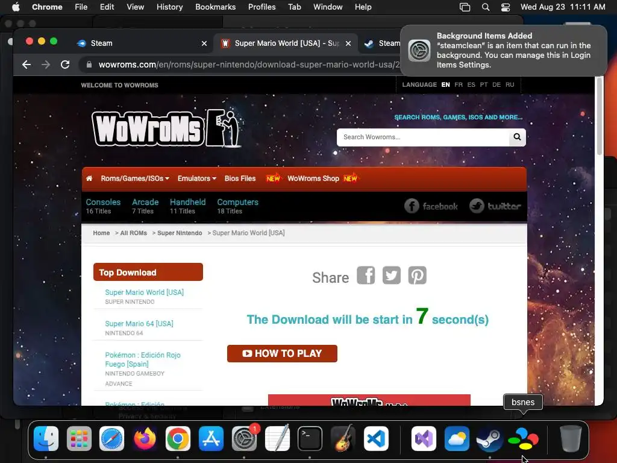
Task: Browse Computers category
Action: (x=237, y=202)
